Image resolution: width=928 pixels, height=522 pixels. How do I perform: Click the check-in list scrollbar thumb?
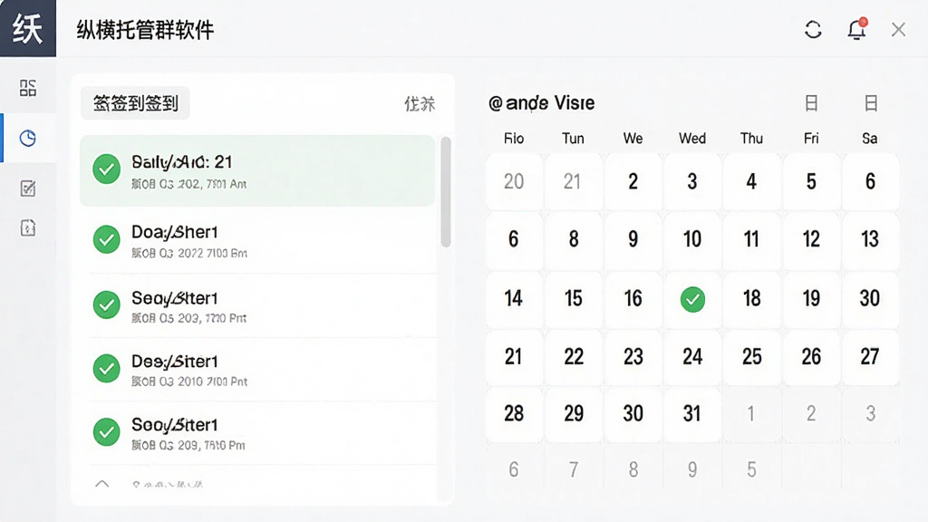pos(446,192)
